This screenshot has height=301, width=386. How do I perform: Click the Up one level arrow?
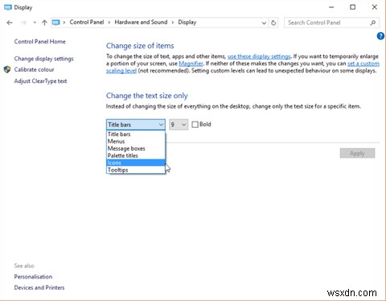point(44,23)
